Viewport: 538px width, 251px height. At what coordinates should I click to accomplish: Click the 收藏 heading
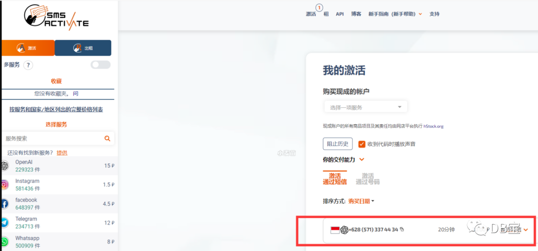tap(56, 81)
